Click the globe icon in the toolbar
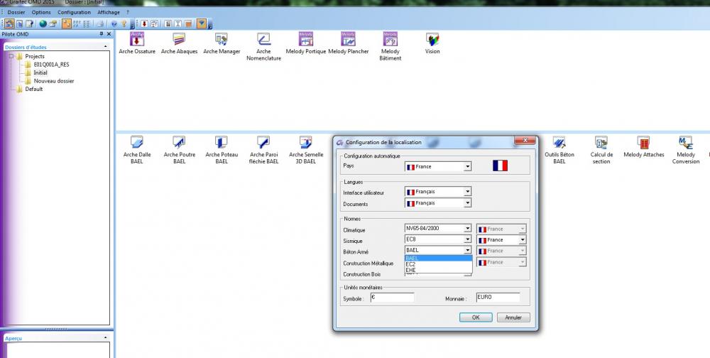 [x=43, y=23]
